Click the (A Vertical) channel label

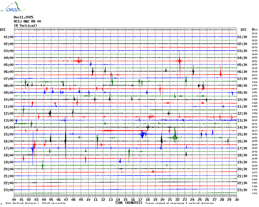(x=25, y=26)
